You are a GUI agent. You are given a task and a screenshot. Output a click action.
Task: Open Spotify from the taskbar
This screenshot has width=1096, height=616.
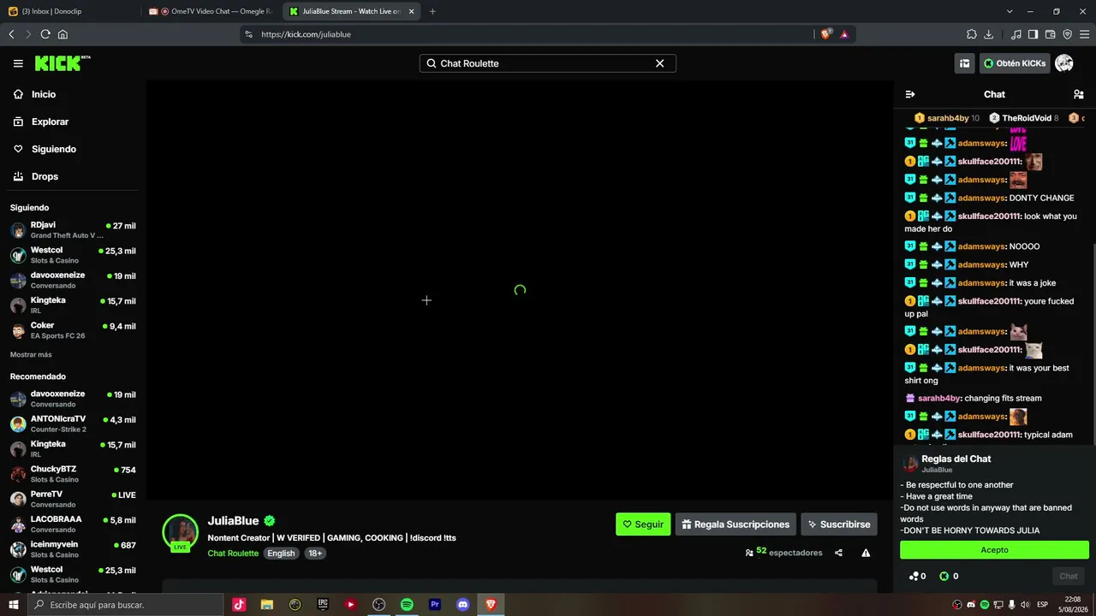407,605
